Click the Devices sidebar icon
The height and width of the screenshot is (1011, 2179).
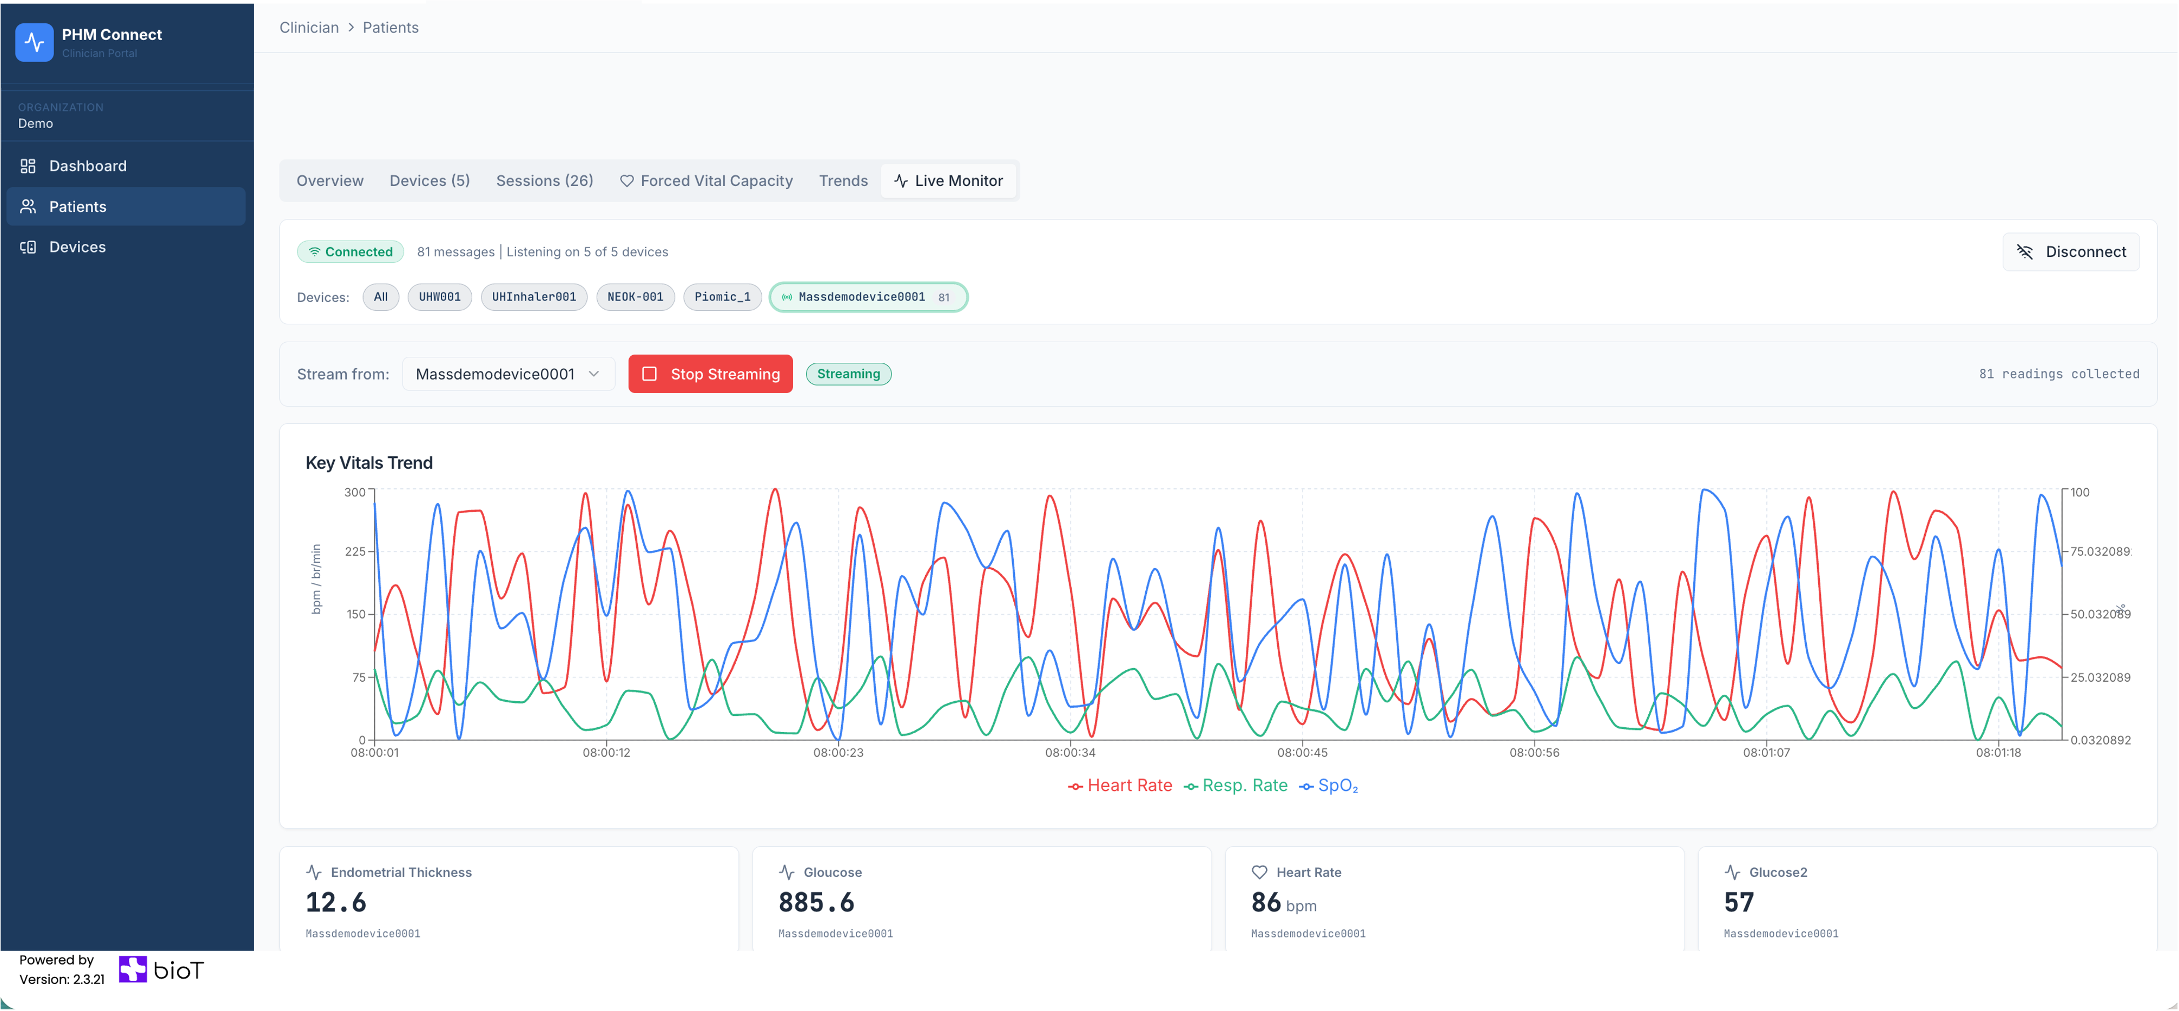tap(28, 247)
